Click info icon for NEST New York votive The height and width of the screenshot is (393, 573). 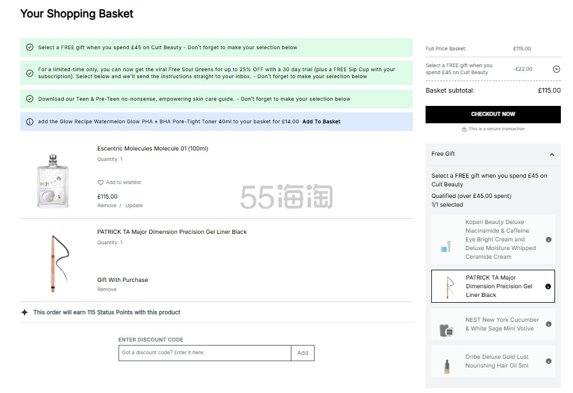coord(549,324)
